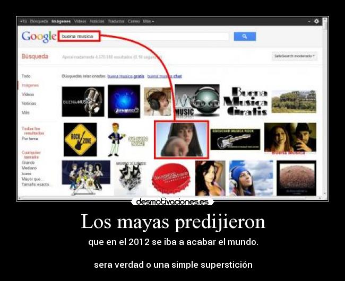This screenshot has height=281, width=345.
Task: Open the cartoon man in suit thumbnail
Action: coord(127,140)
